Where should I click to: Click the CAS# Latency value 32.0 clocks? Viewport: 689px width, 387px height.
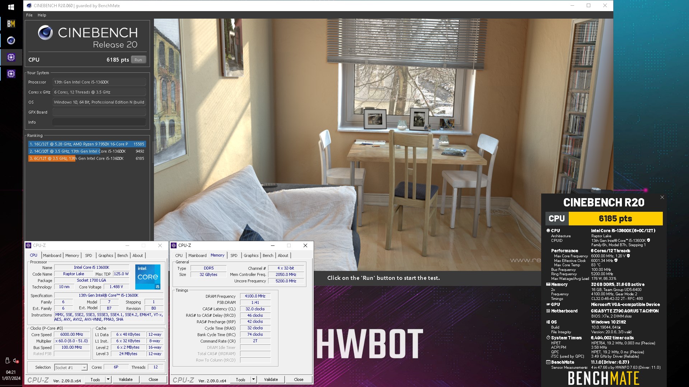point(255,309)
